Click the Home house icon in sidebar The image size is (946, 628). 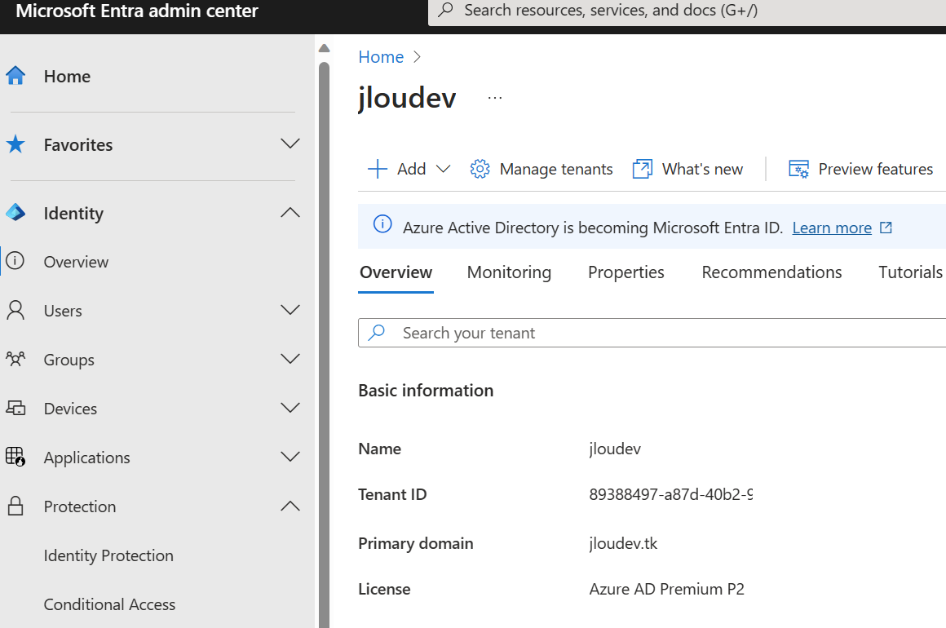coord(15,76)
